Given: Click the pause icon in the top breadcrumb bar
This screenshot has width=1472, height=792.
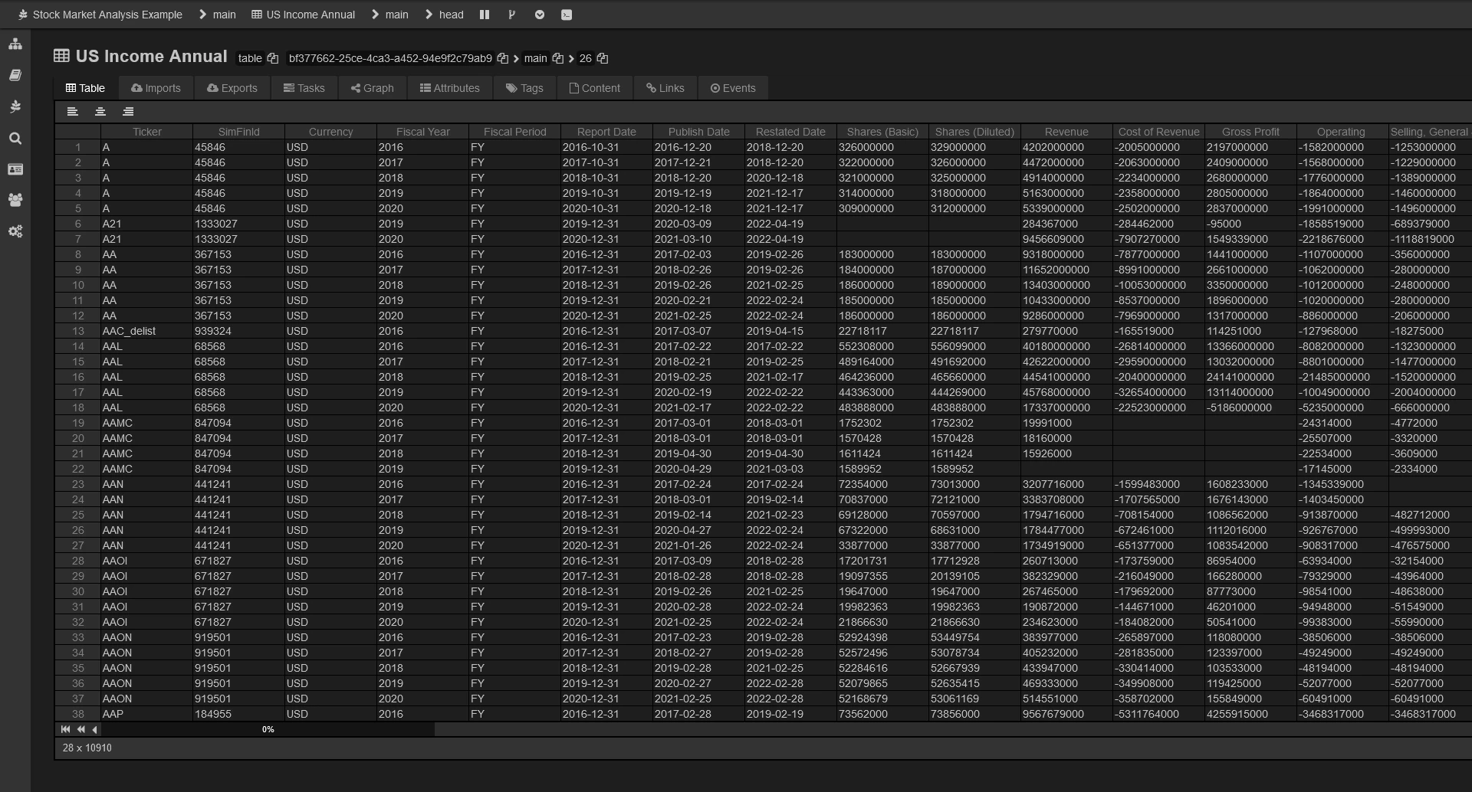Looking at the screenshot, I should coord(485,15).
